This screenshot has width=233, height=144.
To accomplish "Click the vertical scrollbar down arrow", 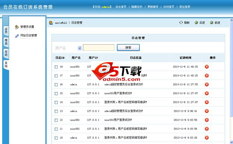I will coord(231,142).
